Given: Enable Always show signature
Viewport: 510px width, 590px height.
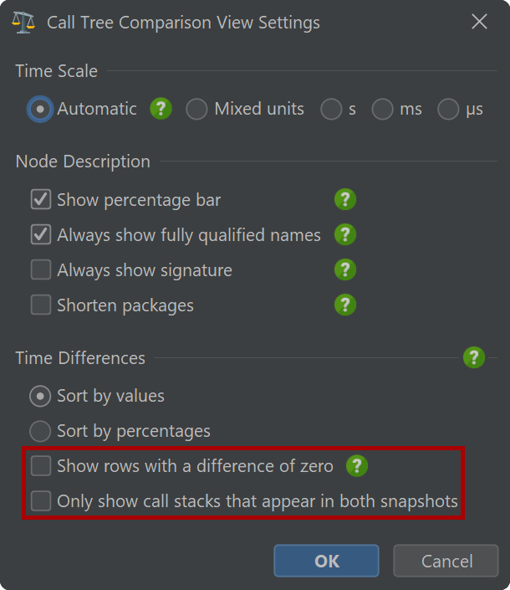Looking at the screenshot, I should pyautogui.click(x=41, y=269).
